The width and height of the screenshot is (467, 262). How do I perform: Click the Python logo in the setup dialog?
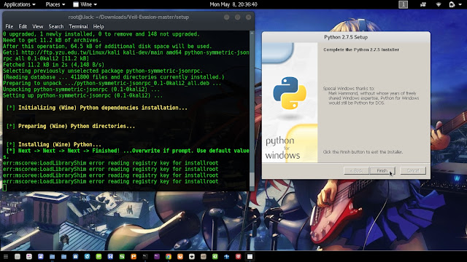[290, 93]
